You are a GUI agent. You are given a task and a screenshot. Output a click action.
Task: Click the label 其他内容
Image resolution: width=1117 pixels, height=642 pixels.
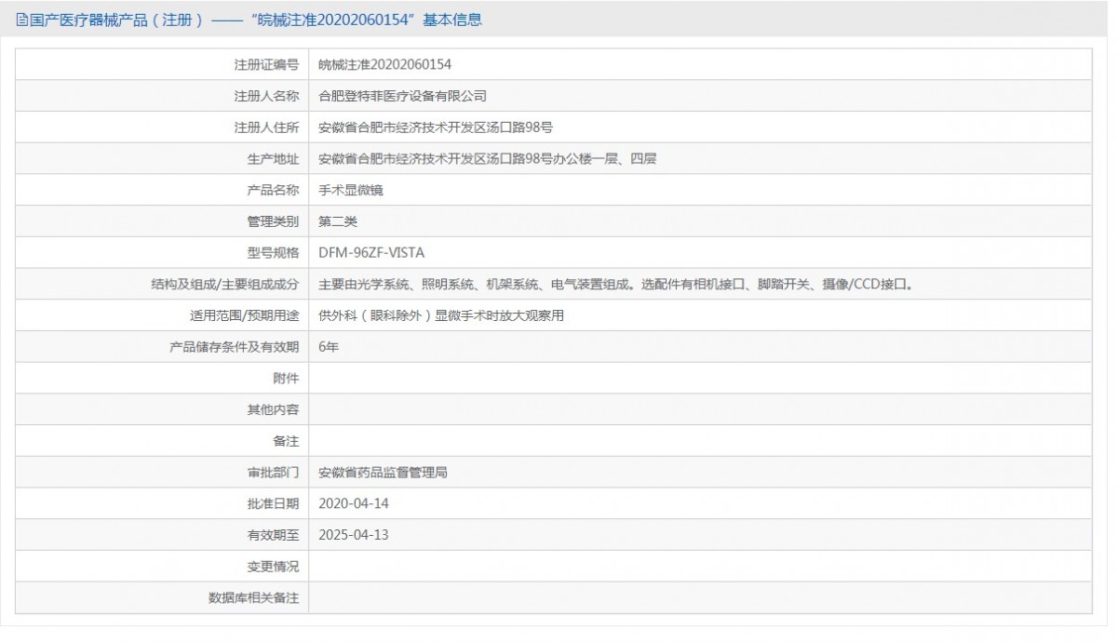273,409
